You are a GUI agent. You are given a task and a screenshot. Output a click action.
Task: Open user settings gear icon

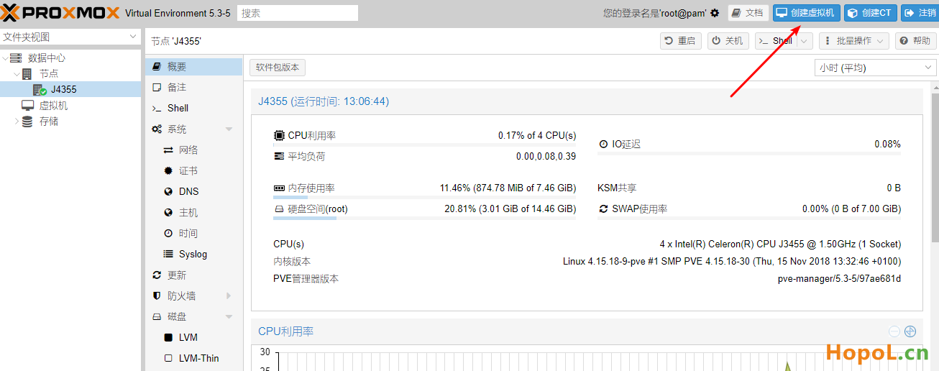point(715,13)
